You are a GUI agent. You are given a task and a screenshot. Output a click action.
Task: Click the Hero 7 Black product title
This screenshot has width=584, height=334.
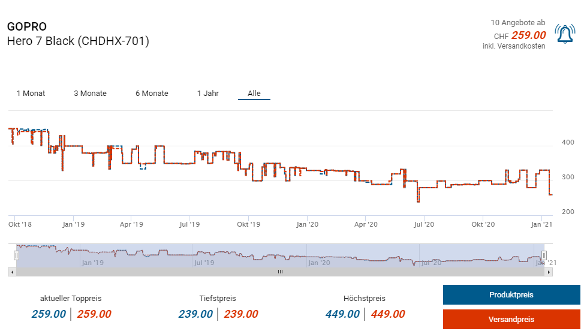point(78,41)
